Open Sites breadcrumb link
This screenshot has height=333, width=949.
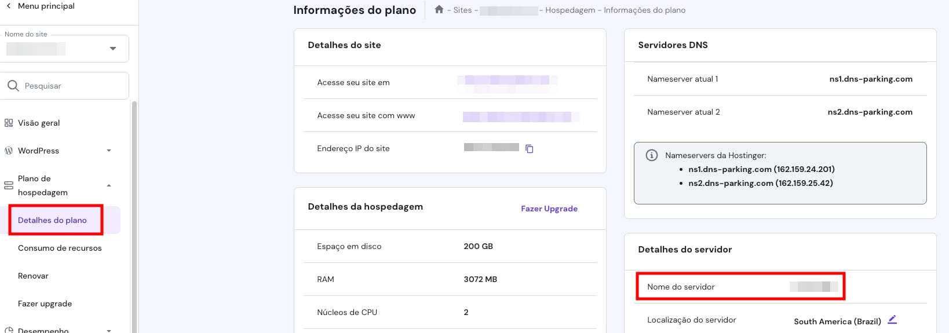(x=462, y=10)
